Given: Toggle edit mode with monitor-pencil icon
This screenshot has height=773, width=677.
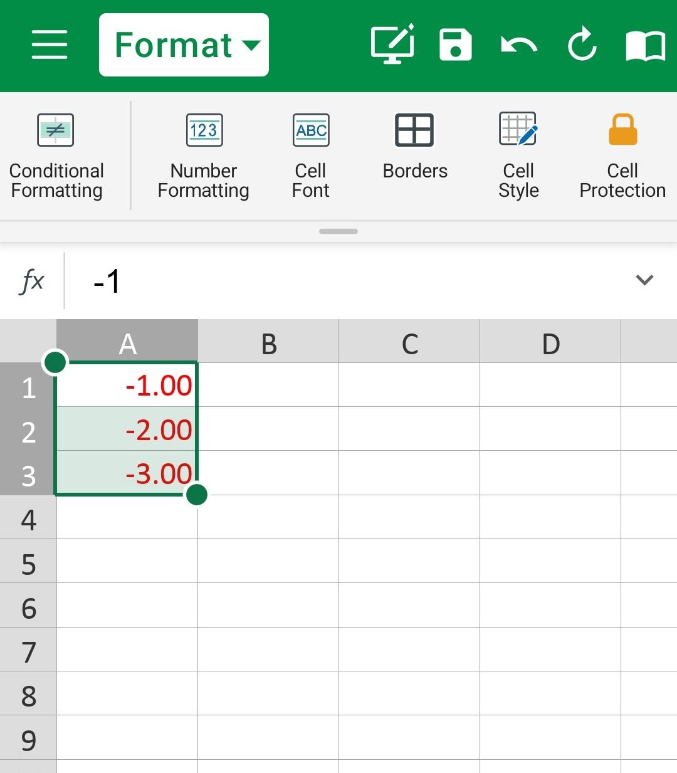Looking at the screenshot, I should point(393,44).
